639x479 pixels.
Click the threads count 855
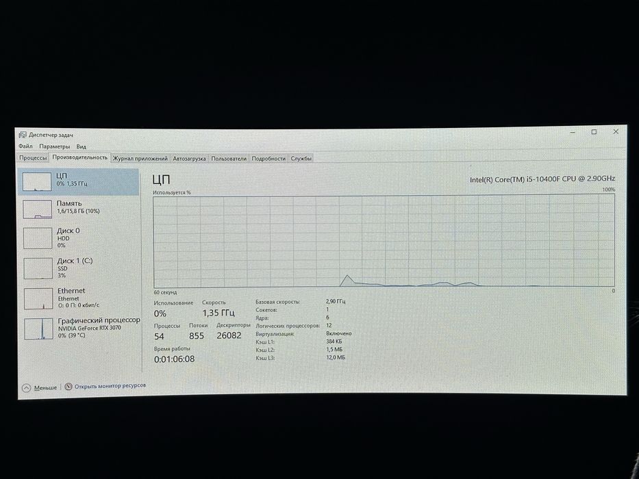click(x=197, y=336)
